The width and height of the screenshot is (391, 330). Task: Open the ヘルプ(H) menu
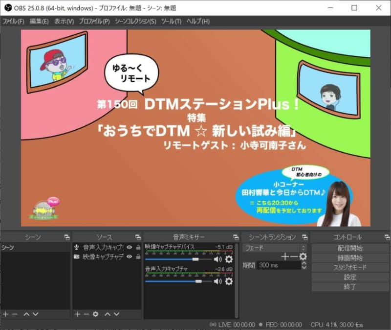[x=198, y=21]
